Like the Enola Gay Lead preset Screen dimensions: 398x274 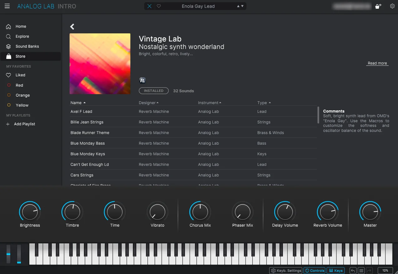159,6
